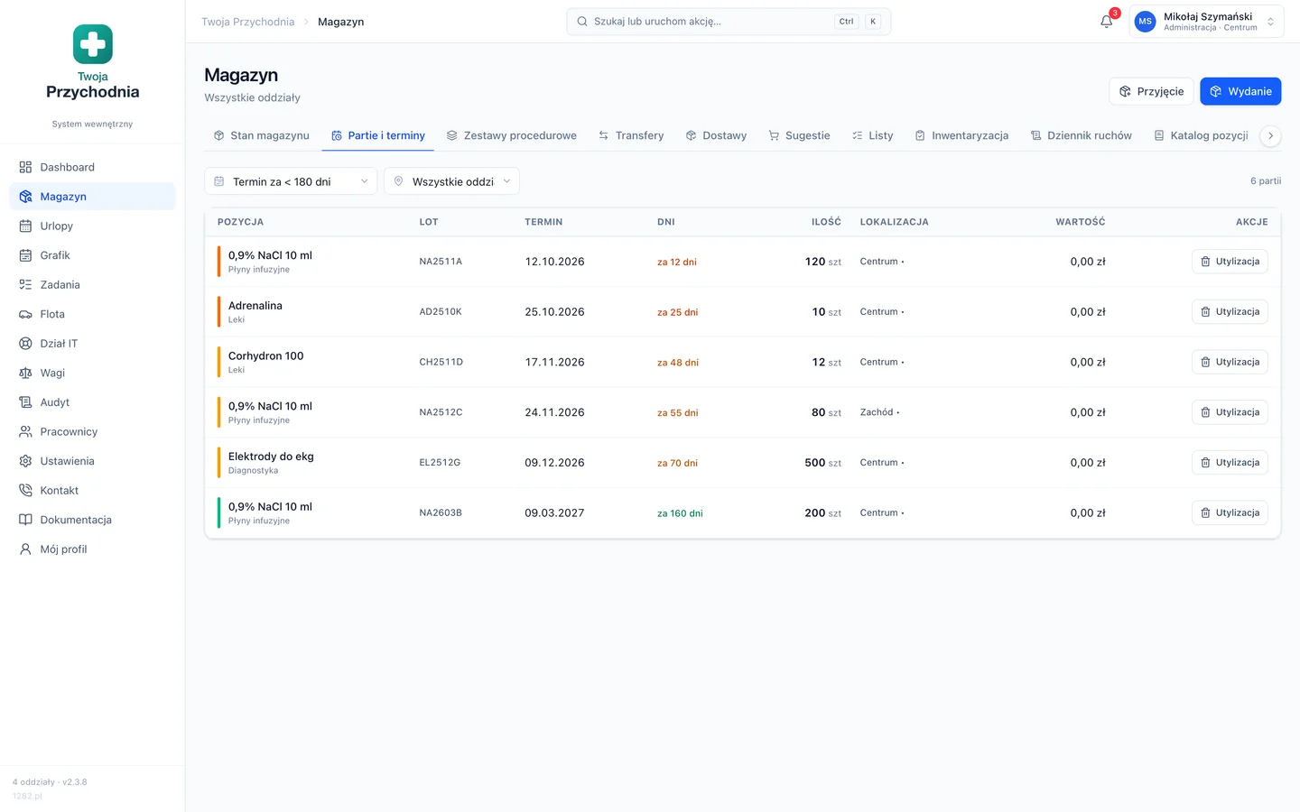Viewport: 1300px width, 812px height.
Task: Open the Termin za < 180 dni dropdown
Action: coord(291,181)
